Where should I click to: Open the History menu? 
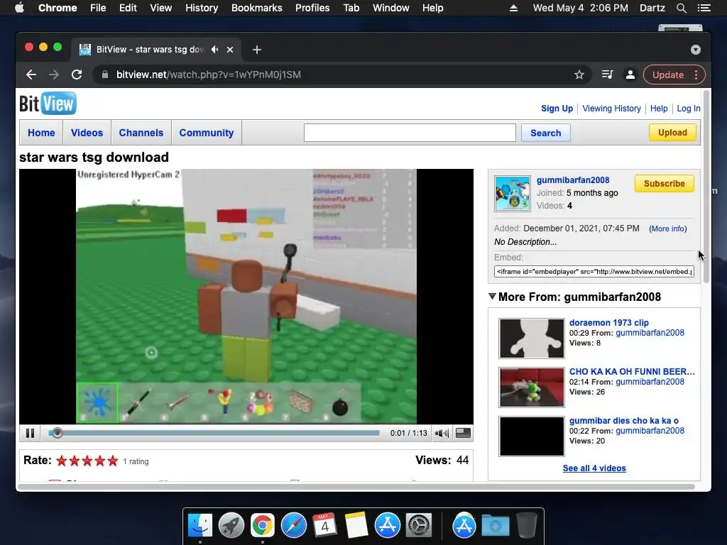(202, 8)
